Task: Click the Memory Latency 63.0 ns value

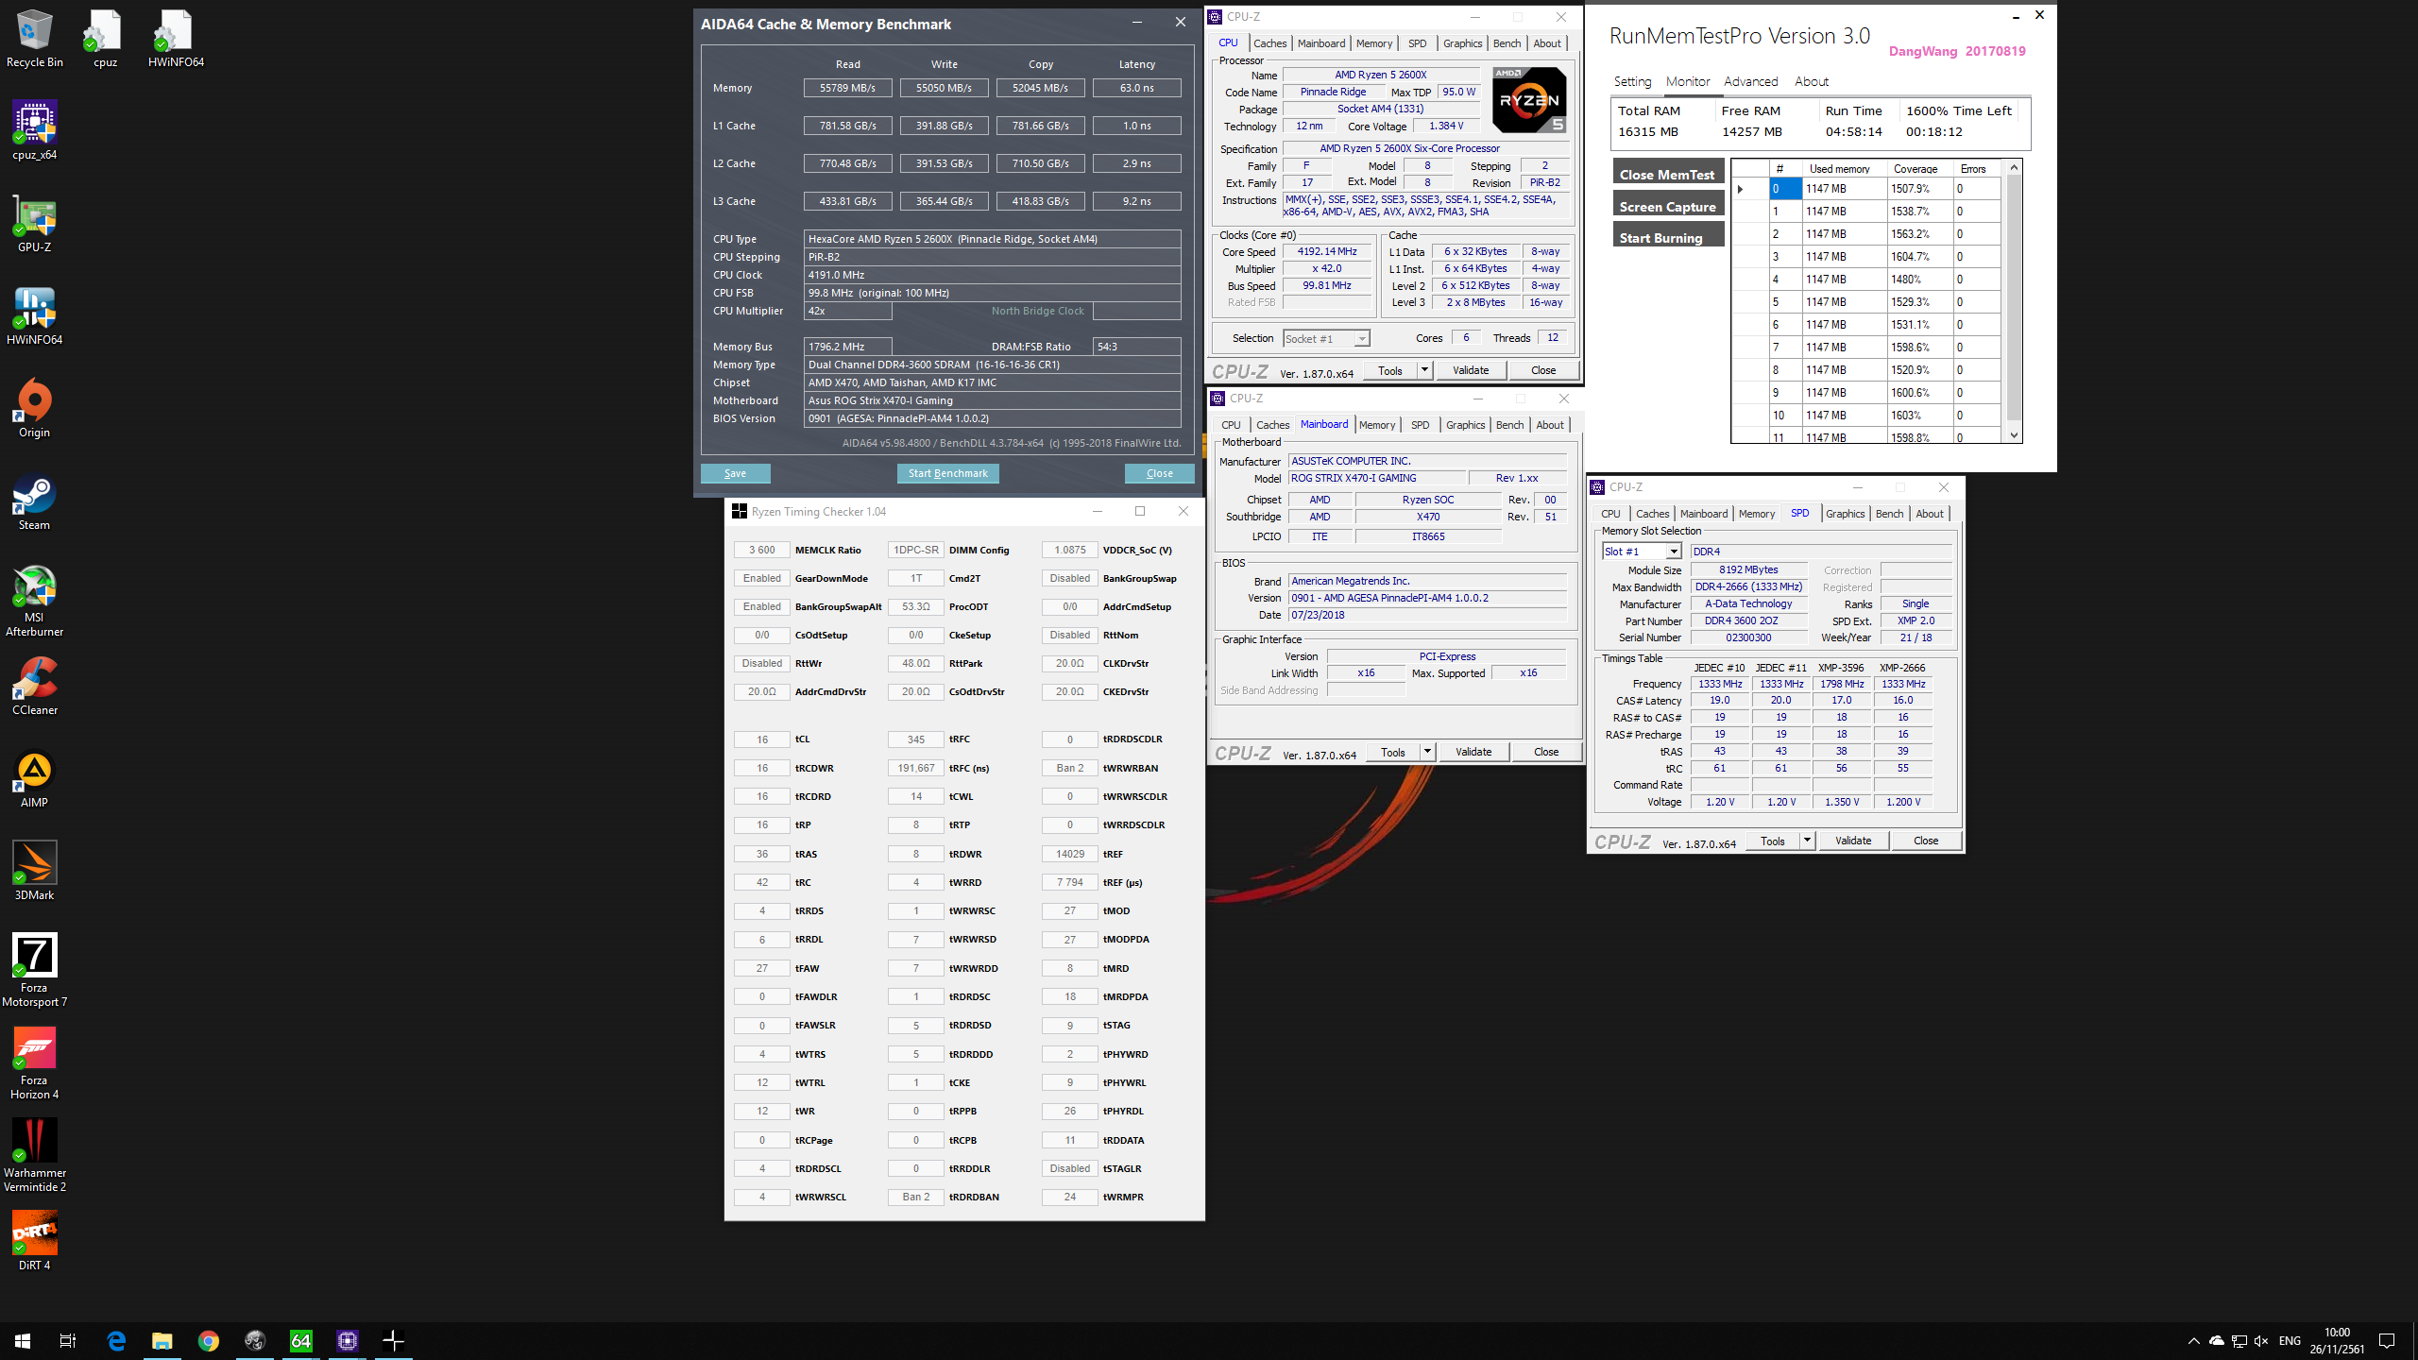Action: (x=1136, y=88)
